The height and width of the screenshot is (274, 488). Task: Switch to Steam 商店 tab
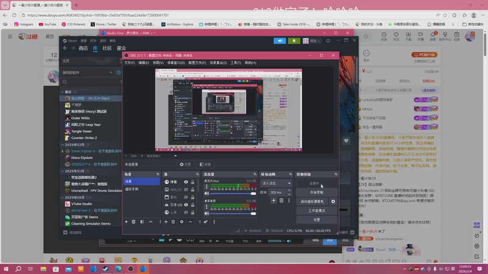[x=83, y=48]
